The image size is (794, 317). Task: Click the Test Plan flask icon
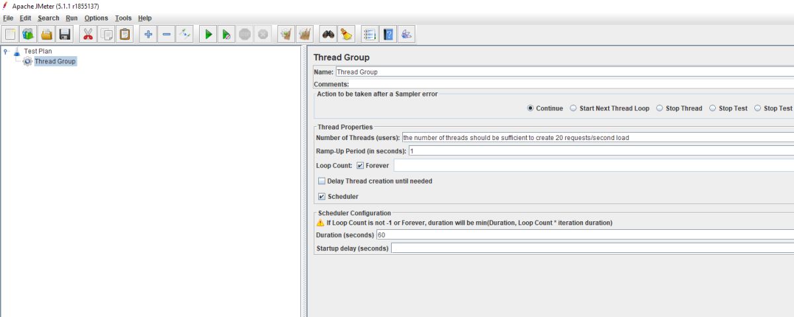click(17, 51)
